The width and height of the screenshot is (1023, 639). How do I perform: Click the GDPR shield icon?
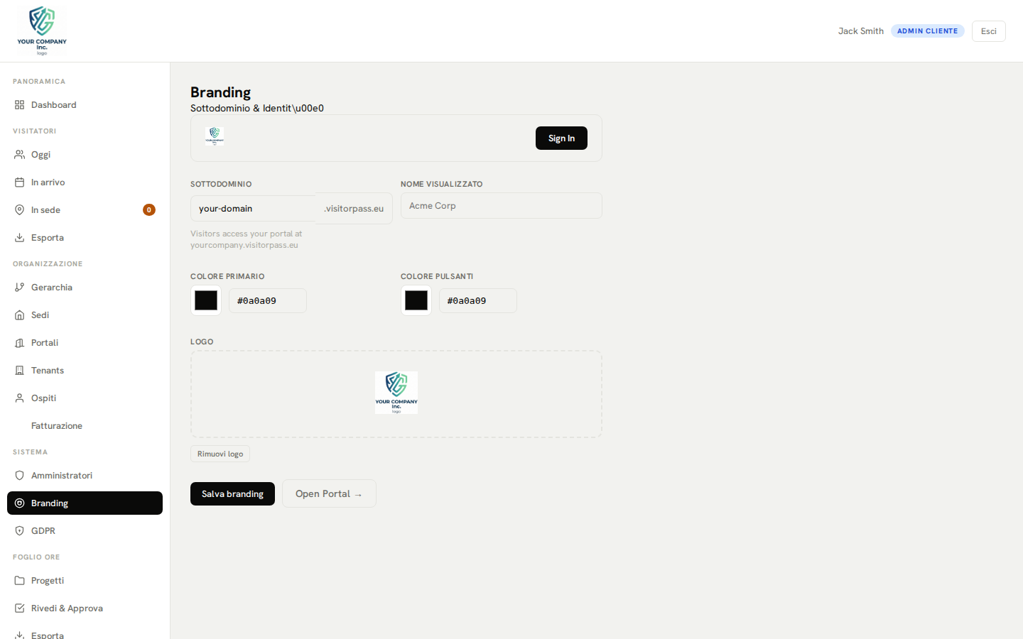point(19,531)
